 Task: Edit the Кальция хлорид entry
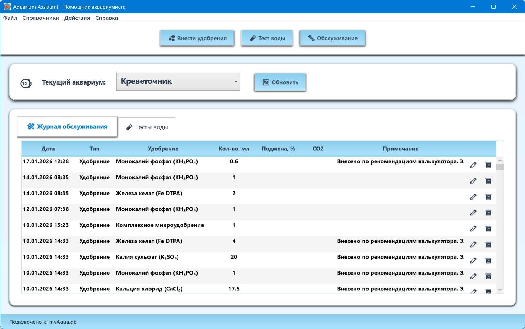click(x=473, y=292)
